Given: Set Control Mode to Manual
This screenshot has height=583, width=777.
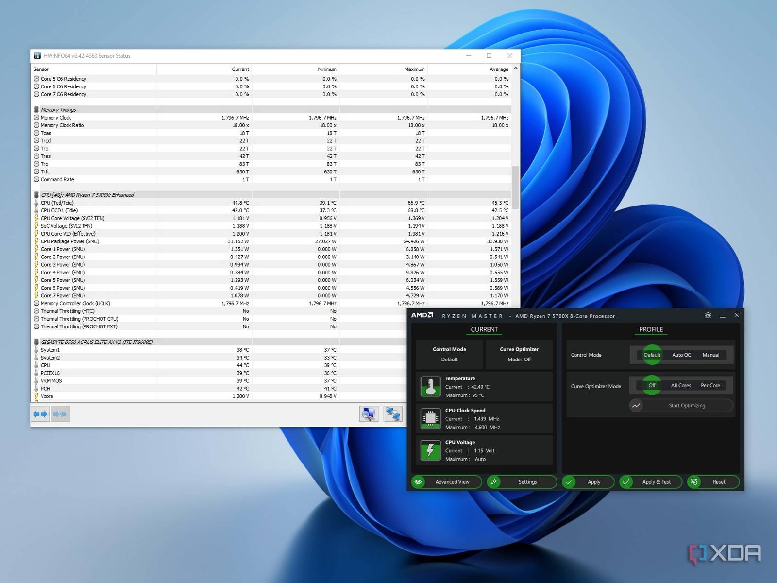Looking at the screenshot, I should 710,355.
